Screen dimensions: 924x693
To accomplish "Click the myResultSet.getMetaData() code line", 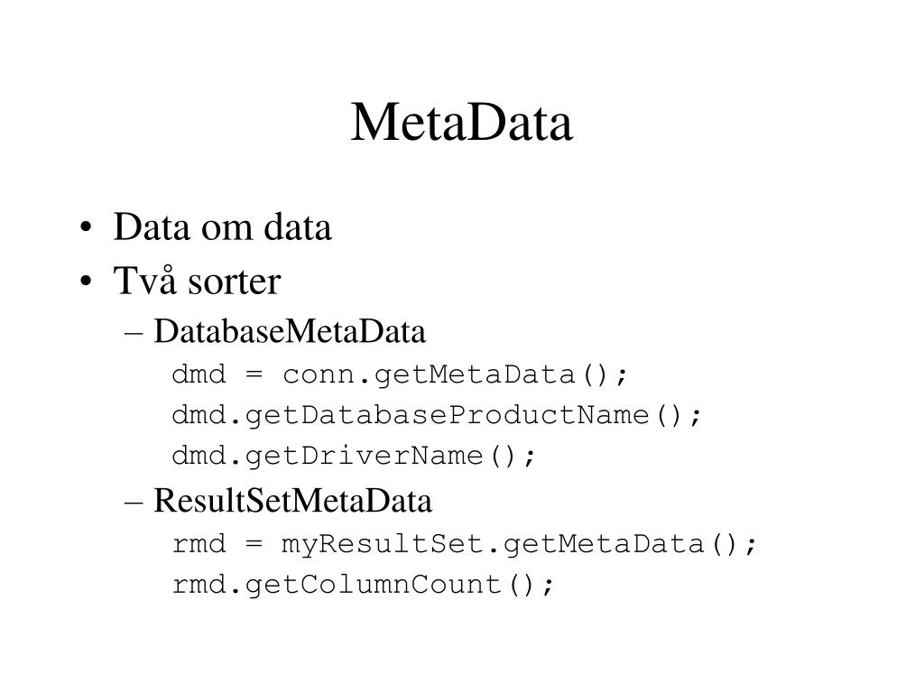I will pyautogui.click(x=464, y=544).
